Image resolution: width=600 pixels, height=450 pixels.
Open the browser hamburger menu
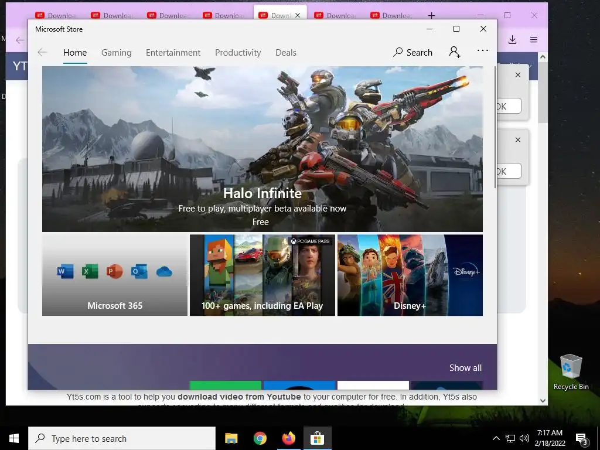point(534,40)
